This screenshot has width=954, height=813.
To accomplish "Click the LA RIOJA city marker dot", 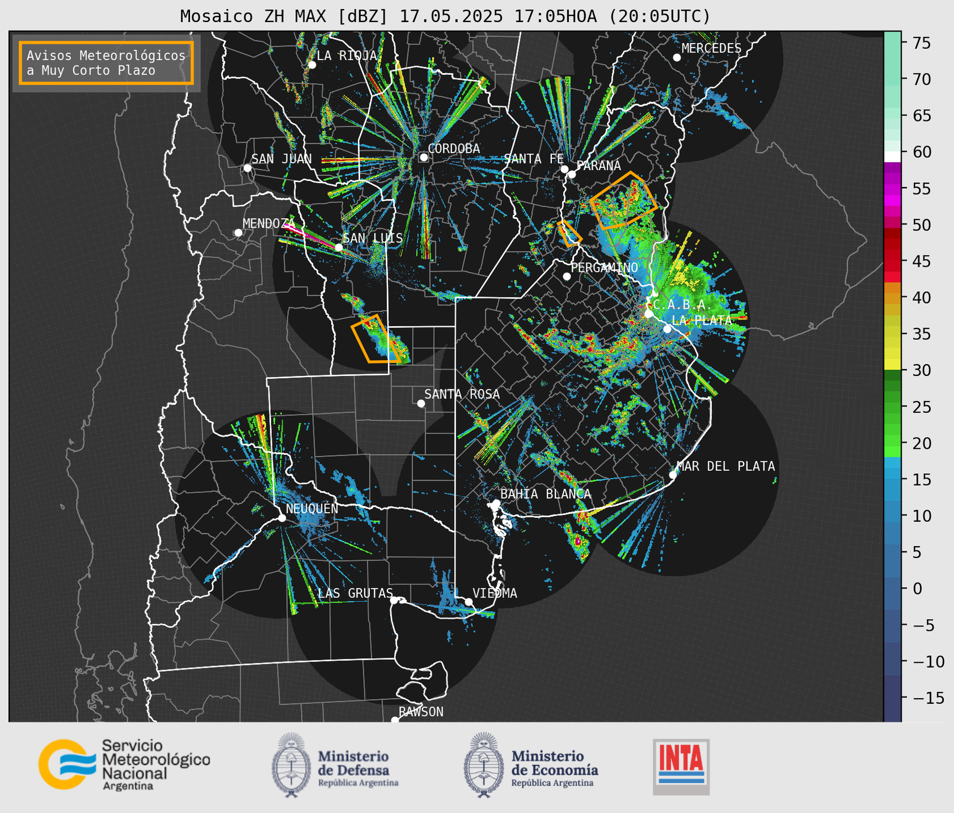I will [312, 65].
